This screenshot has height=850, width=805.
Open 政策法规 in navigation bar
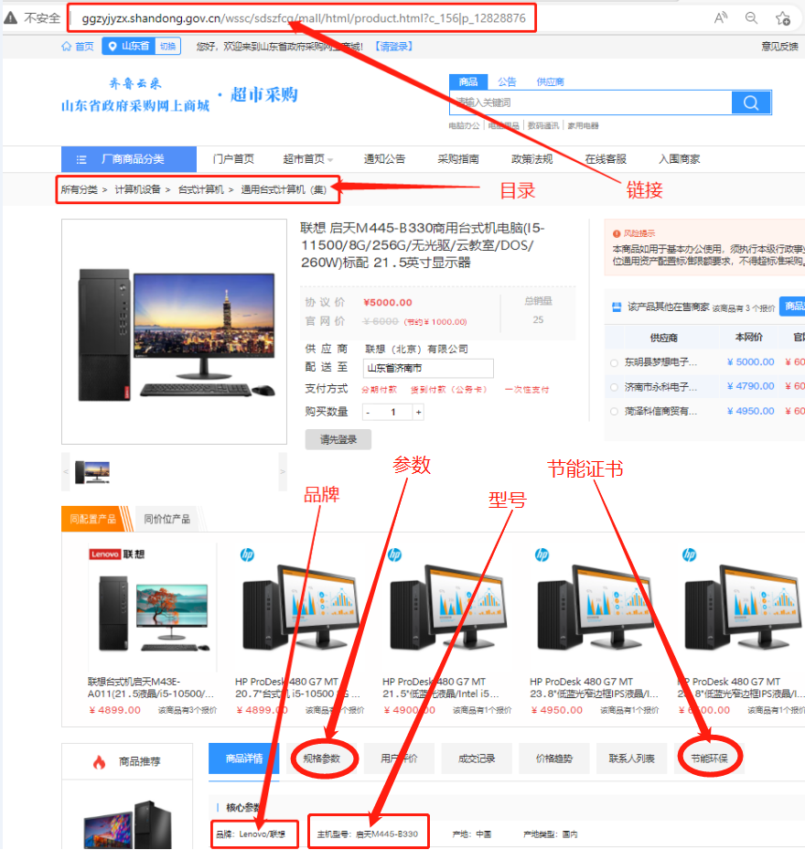[x=531, y=159]
